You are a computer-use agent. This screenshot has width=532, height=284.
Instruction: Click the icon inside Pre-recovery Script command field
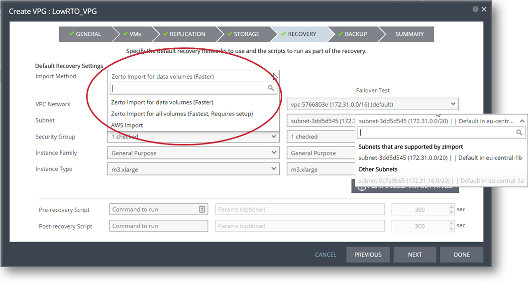(x=202, y=210)
